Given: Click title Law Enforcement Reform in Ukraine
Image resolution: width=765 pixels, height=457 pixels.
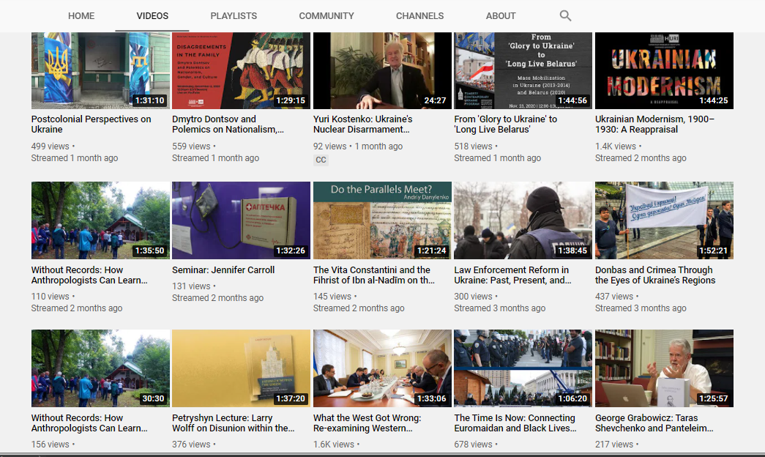Looking at the screenshot, I should (512, 275).
